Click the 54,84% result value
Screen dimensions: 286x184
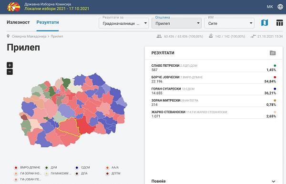270,82
